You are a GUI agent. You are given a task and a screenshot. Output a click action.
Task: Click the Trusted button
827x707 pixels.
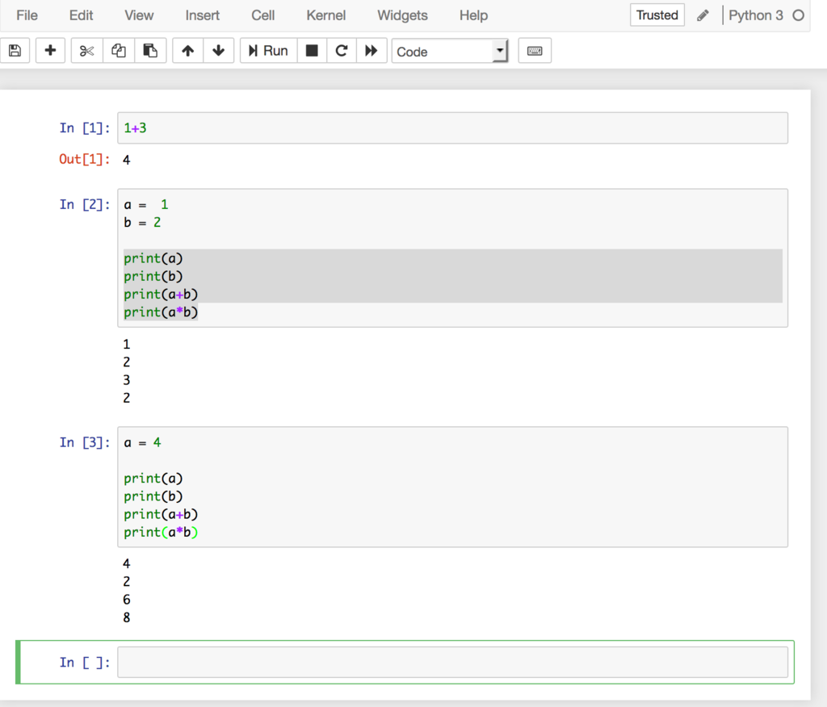click(x=657, y=15)
